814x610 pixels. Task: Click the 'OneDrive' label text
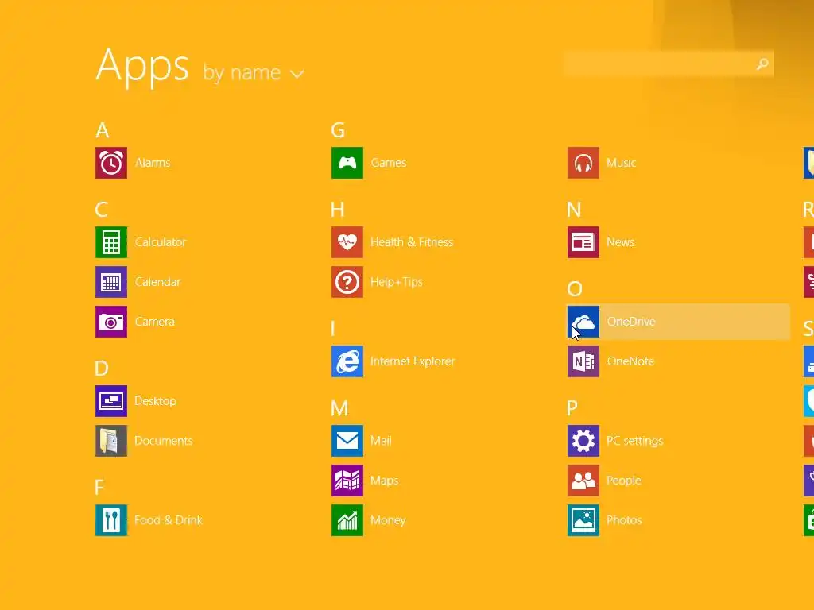[x=631, y=322]
